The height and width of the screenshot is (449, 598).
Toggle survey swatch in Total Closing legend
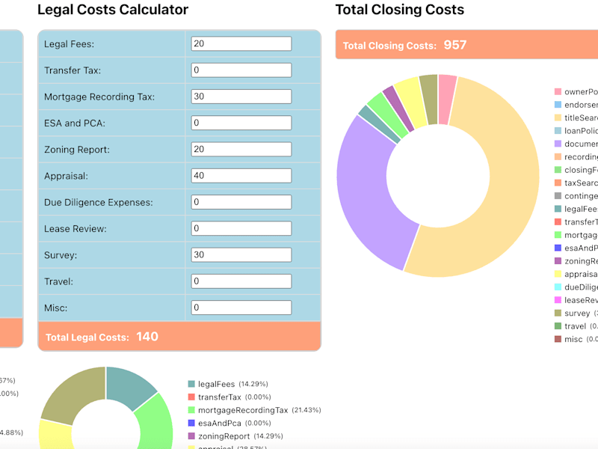[x=558, y=313]
